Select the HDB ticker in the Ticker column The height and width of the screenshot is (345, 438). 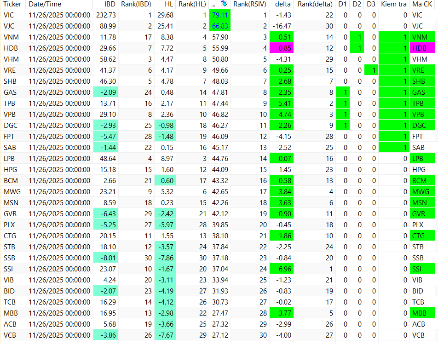11,48
